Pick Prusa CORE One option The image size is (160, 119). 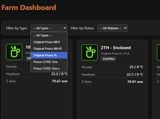tap(49, 62)
